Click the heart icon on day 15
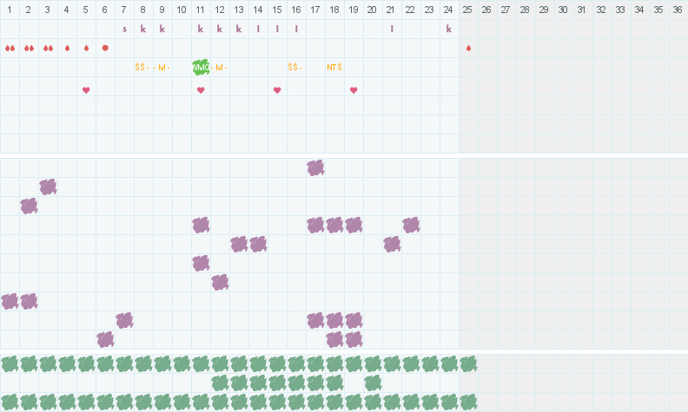Viewport: 688px width, 412px height. [x=277, y=89]
